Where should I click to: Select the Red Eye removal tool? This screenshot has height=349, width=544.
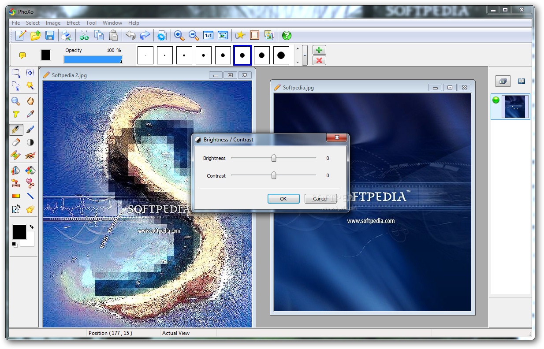coord(30,155)
